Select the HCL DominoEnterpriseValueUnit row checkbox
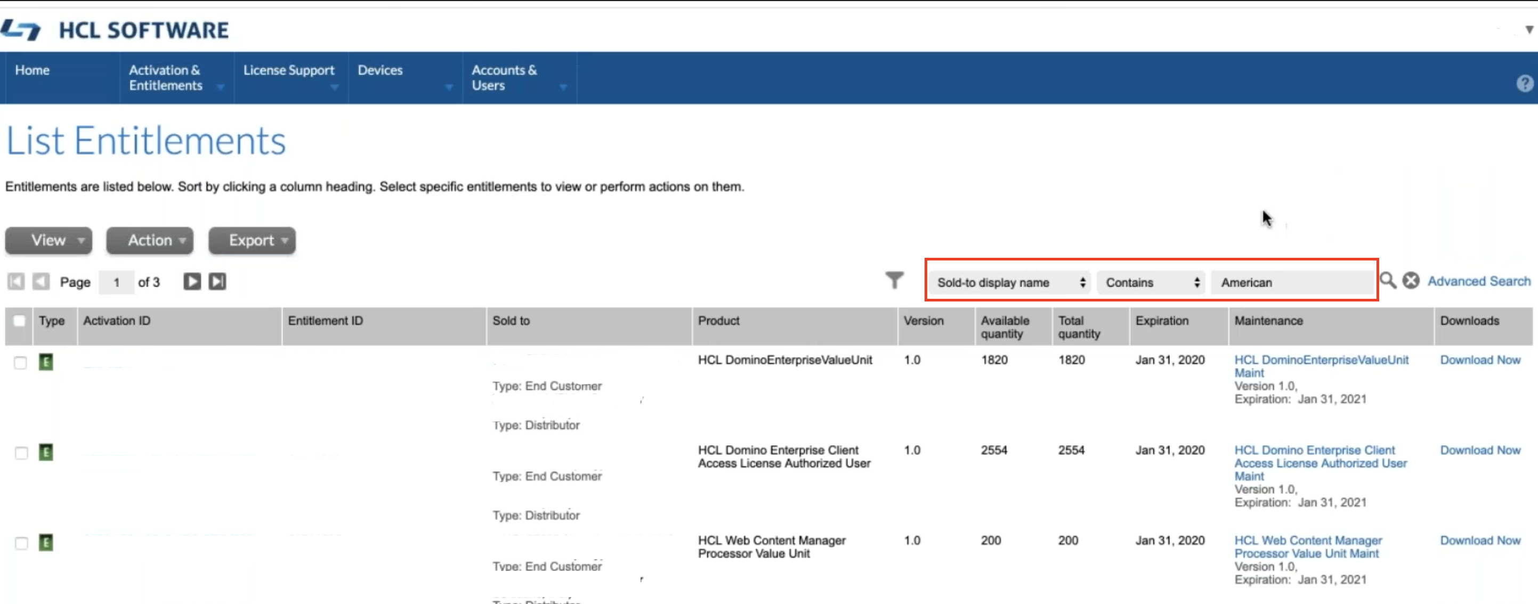 tap(20, 363)
